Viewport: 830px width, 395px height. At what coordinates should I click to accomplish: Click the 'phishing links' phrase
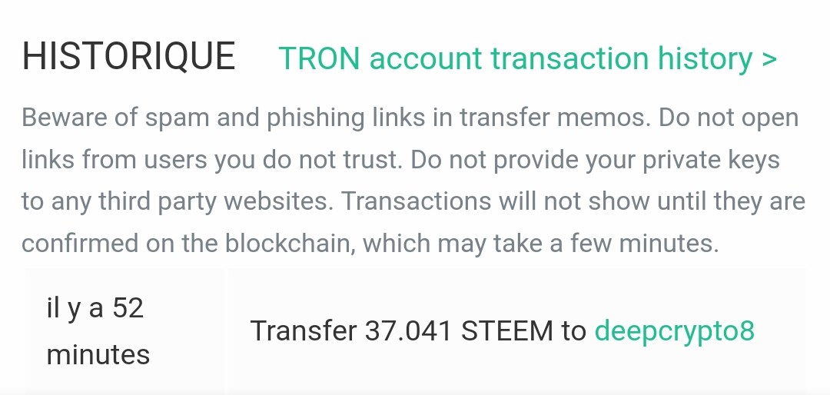click(x=346, y=118)
